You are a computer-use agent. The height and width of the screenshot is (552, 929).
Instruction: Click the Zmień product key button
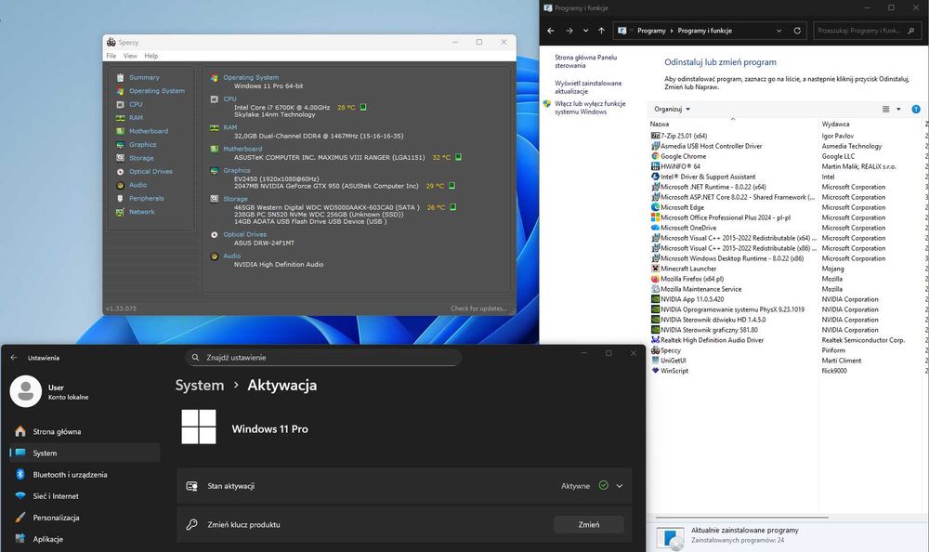pos(588,525)
